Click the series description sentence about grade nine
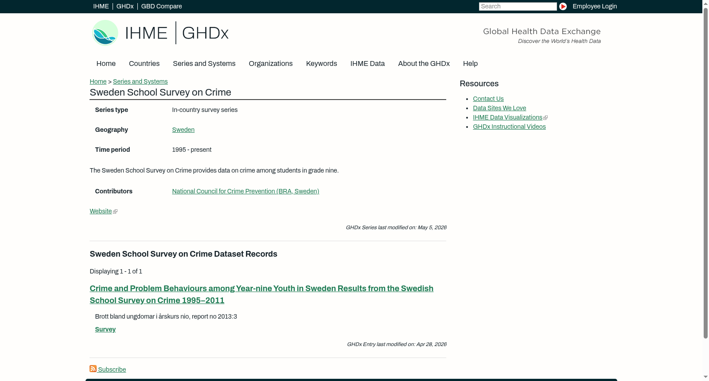This screenshot has width=709, height=381. pyautogui.click(x=214, y=170)
